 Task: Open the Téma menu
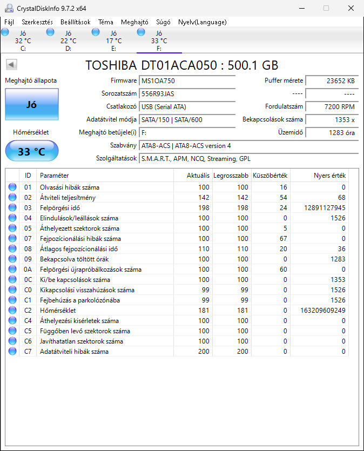pos(105,22)
